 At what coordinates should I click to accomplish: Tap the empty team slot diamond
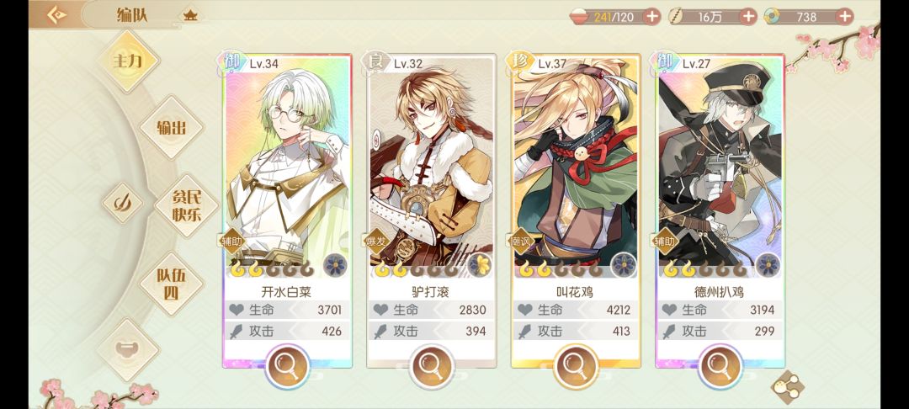[128, 349]
